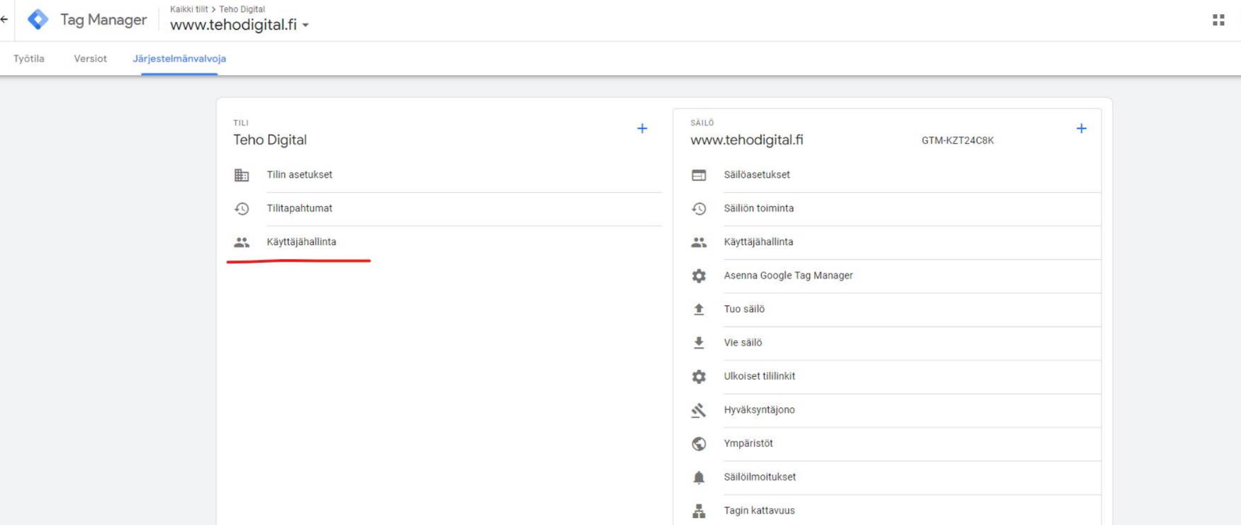Click the Tag Manager logo icon
1241x525 pixels.
pos(38,20)
